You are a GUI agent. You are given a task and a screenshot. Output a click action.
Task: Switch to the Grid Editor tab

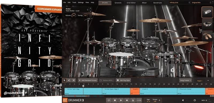click(131, 3)
